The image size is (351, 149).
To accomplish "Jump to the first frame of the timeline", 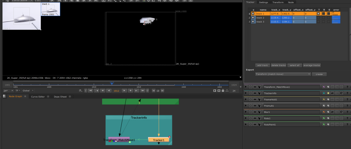I will coord(90,91).
